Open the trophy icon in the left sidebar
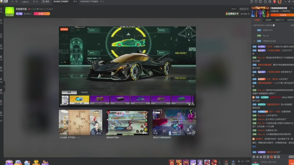This screenshot has width=294, height=165. 1,68
